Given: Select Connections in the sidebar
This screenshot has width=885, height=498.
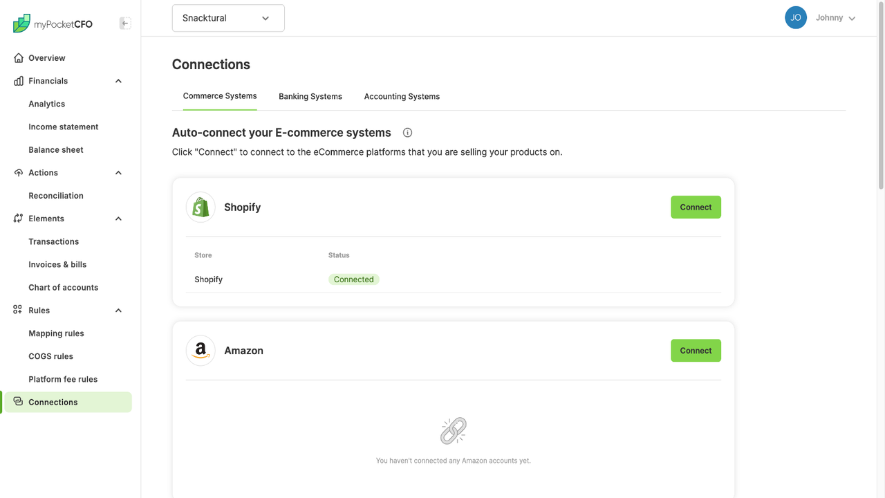Looking at the screenshot, I should click(x=68, y=402).
